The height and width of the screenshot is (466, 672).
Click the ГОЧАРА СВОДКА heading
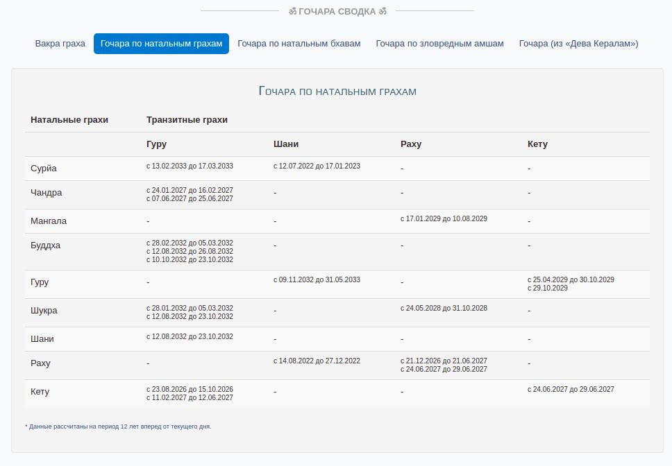(337, 12)
